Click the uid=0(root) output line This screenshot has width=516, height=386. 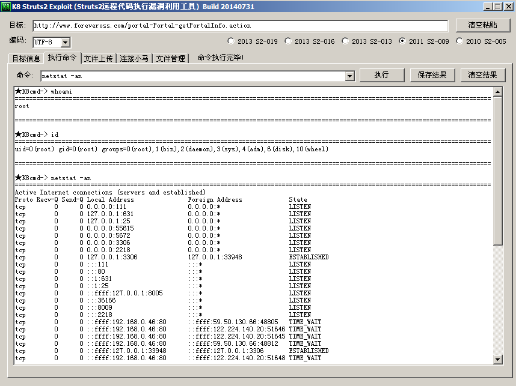pos(171,149)
